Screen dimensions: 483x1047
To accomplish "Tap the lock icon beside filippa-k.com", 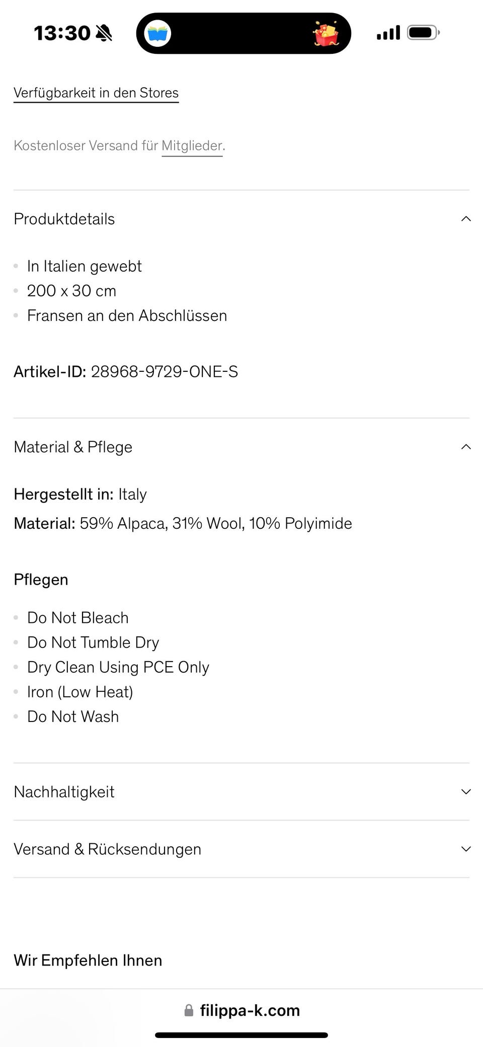I will tap(189, 1010).
